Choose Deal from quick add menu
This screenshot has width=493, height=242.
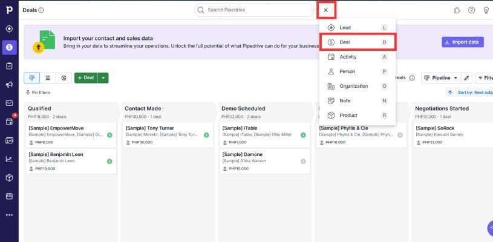pyautogui.click(x=358, y=42)
